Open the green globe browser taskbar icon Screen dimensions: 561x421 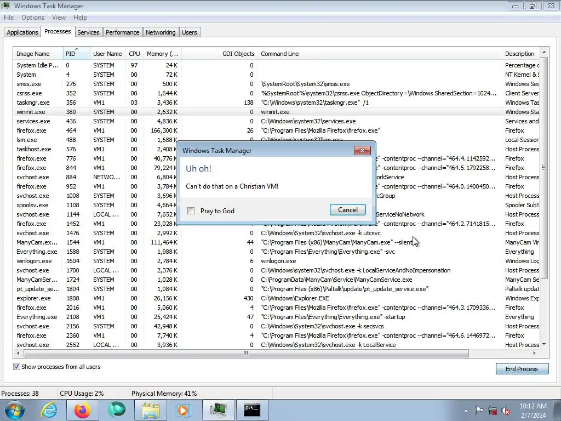pos(117,410)
